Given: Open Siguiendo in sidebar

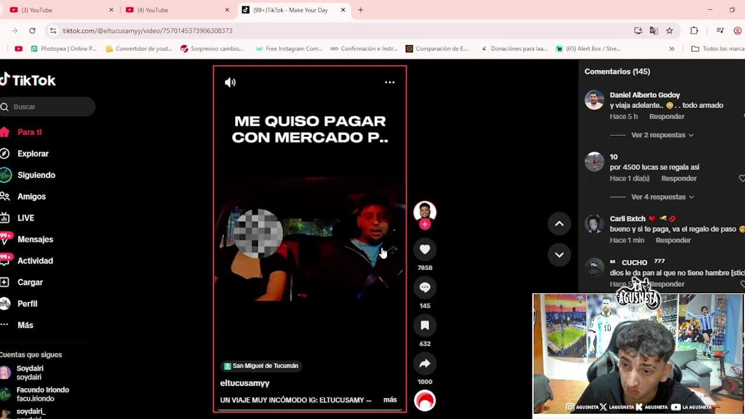Looking at the screenshot, I should click(x=29, y=175).
